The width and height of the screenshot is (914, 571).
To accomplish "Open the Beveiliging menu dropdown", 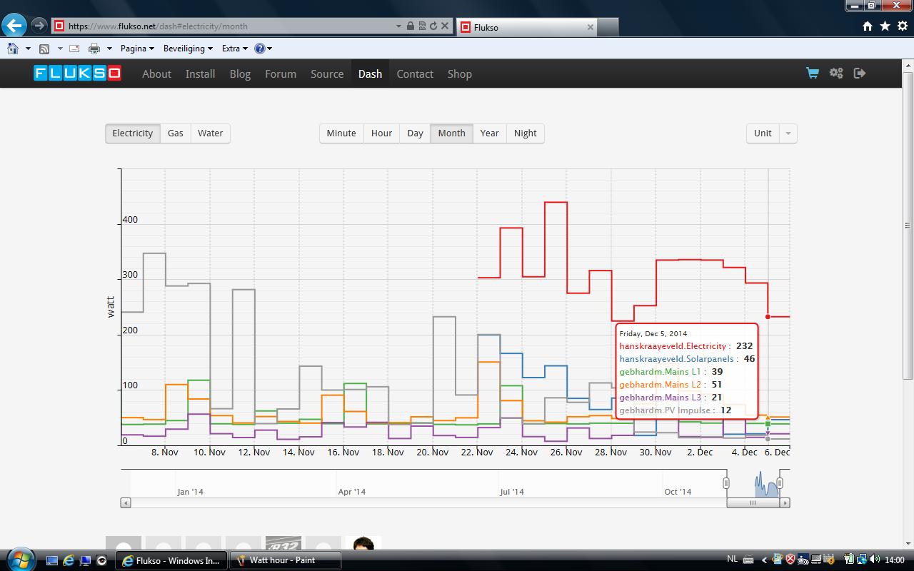I will click(188, 49).
